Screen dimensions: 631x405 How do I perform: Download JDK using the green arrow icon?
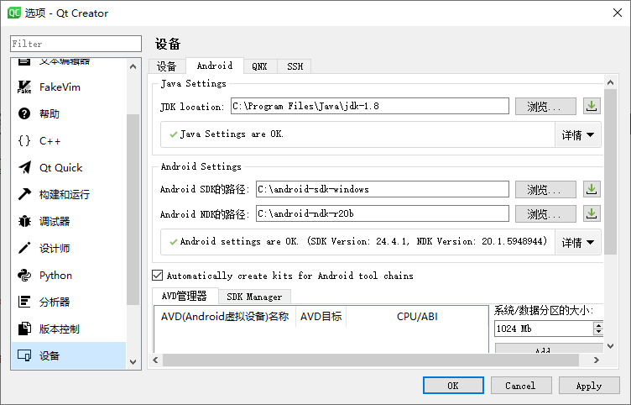592,107
